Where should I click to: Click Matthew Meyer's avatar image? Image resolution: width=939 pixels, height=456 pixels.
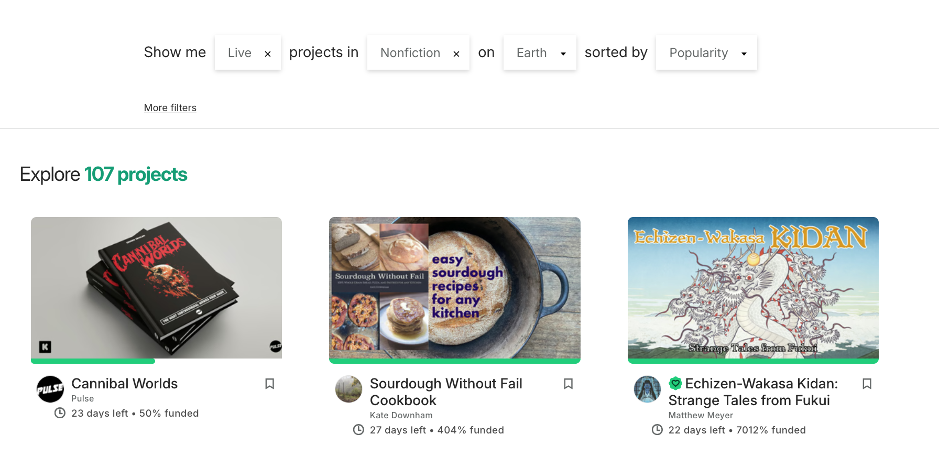pyautogui.click(x=647, y=389)
